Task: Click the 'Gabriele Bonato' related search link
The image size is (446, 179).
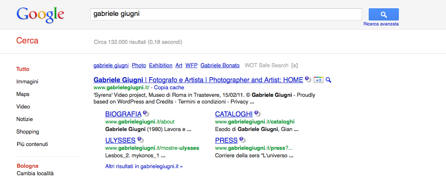Action: [x=220, y=66]
